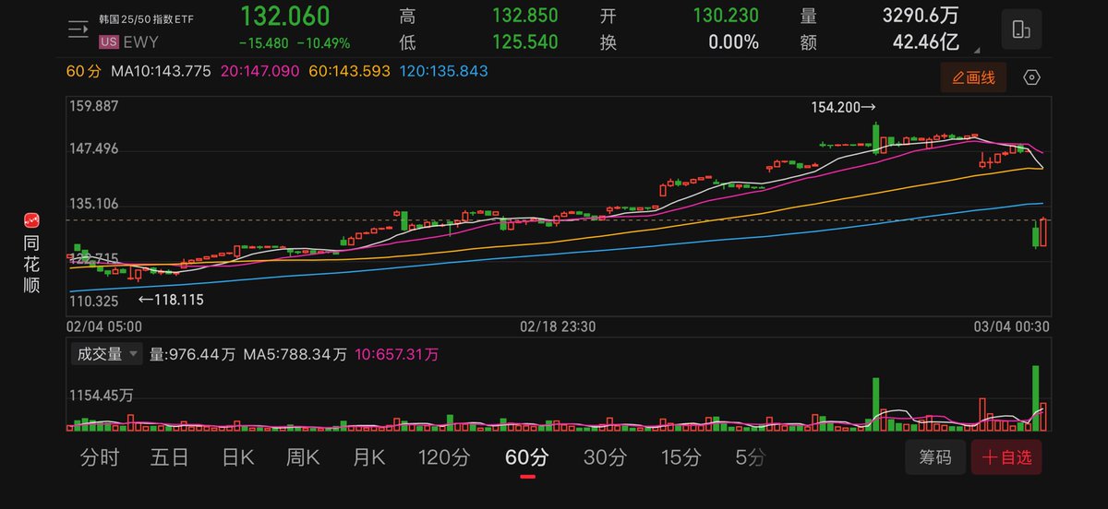Open the 筹码 chip distribution button
Viewport: 1108px width, 509px height.
coord(935,457)
